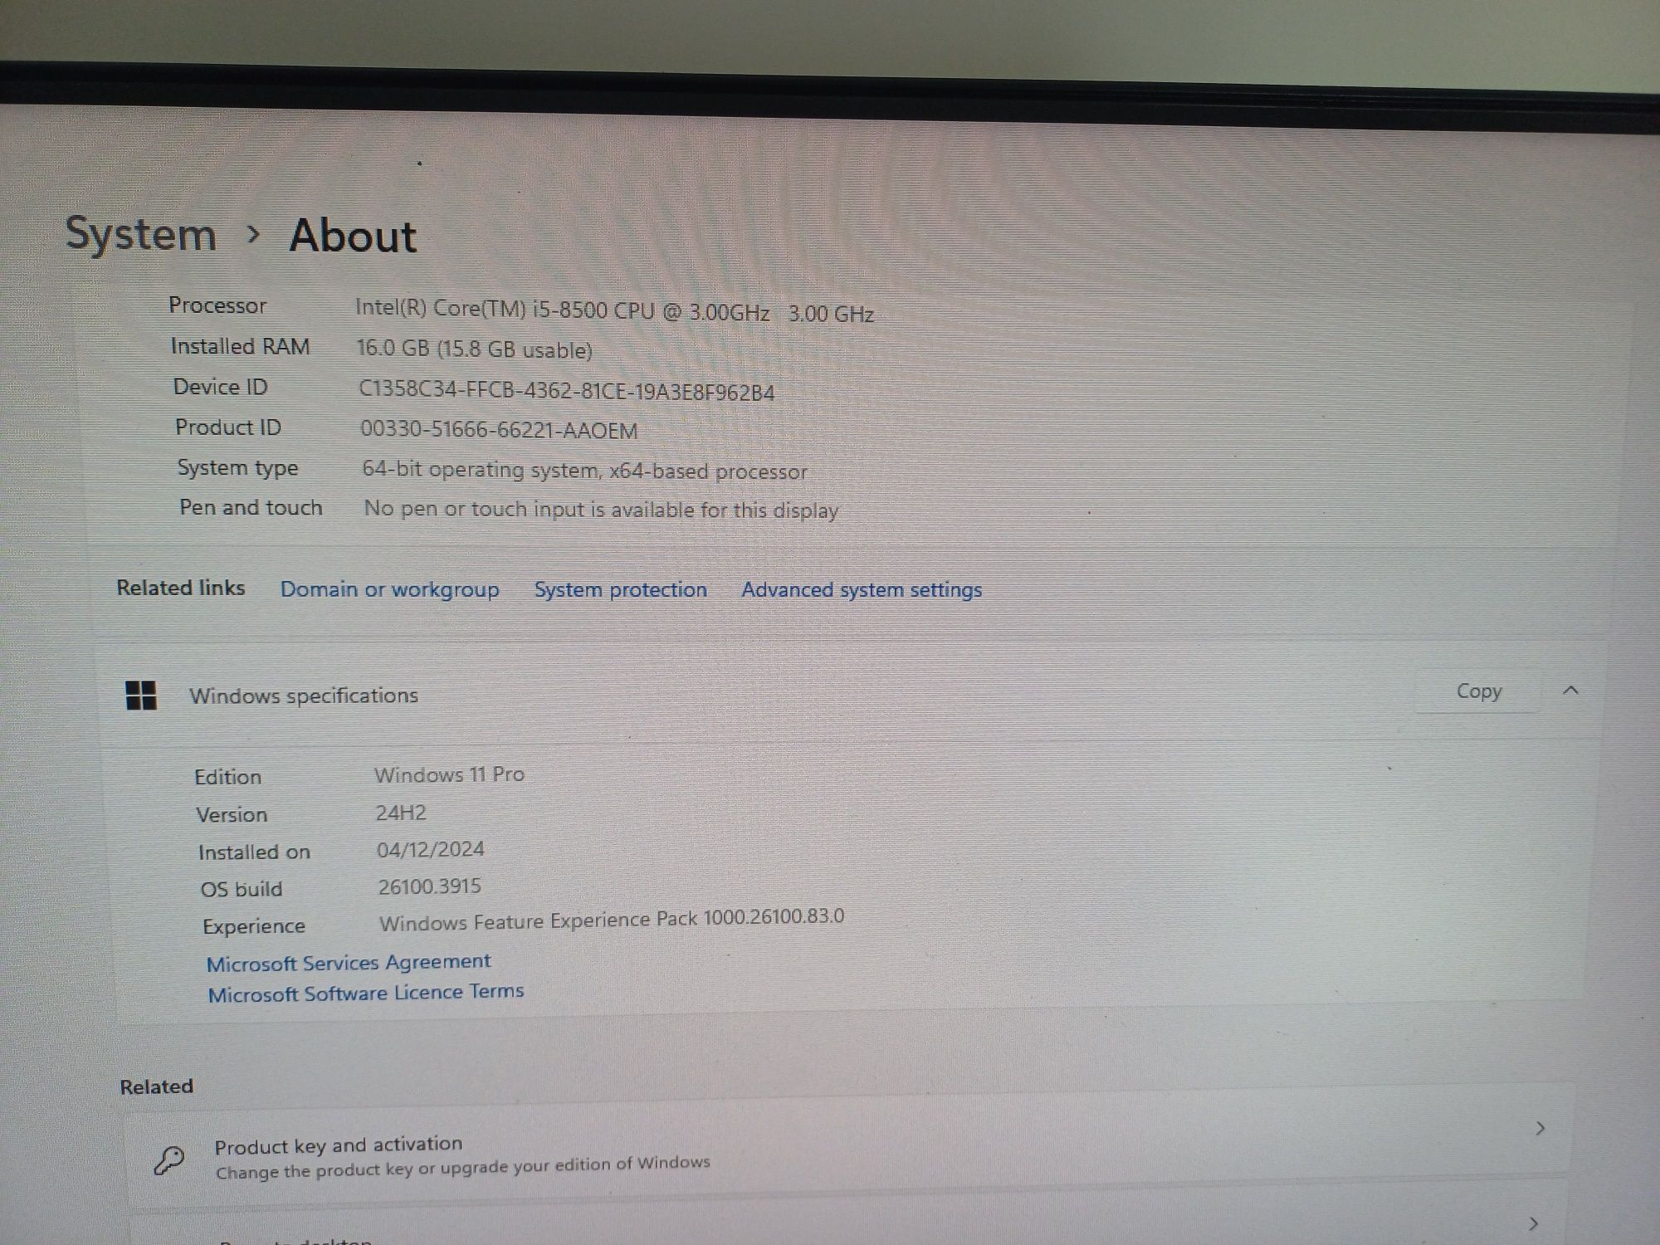1660x1245 pixels.
Task: Collapse the Windows specifications section
Action: 1570,690
